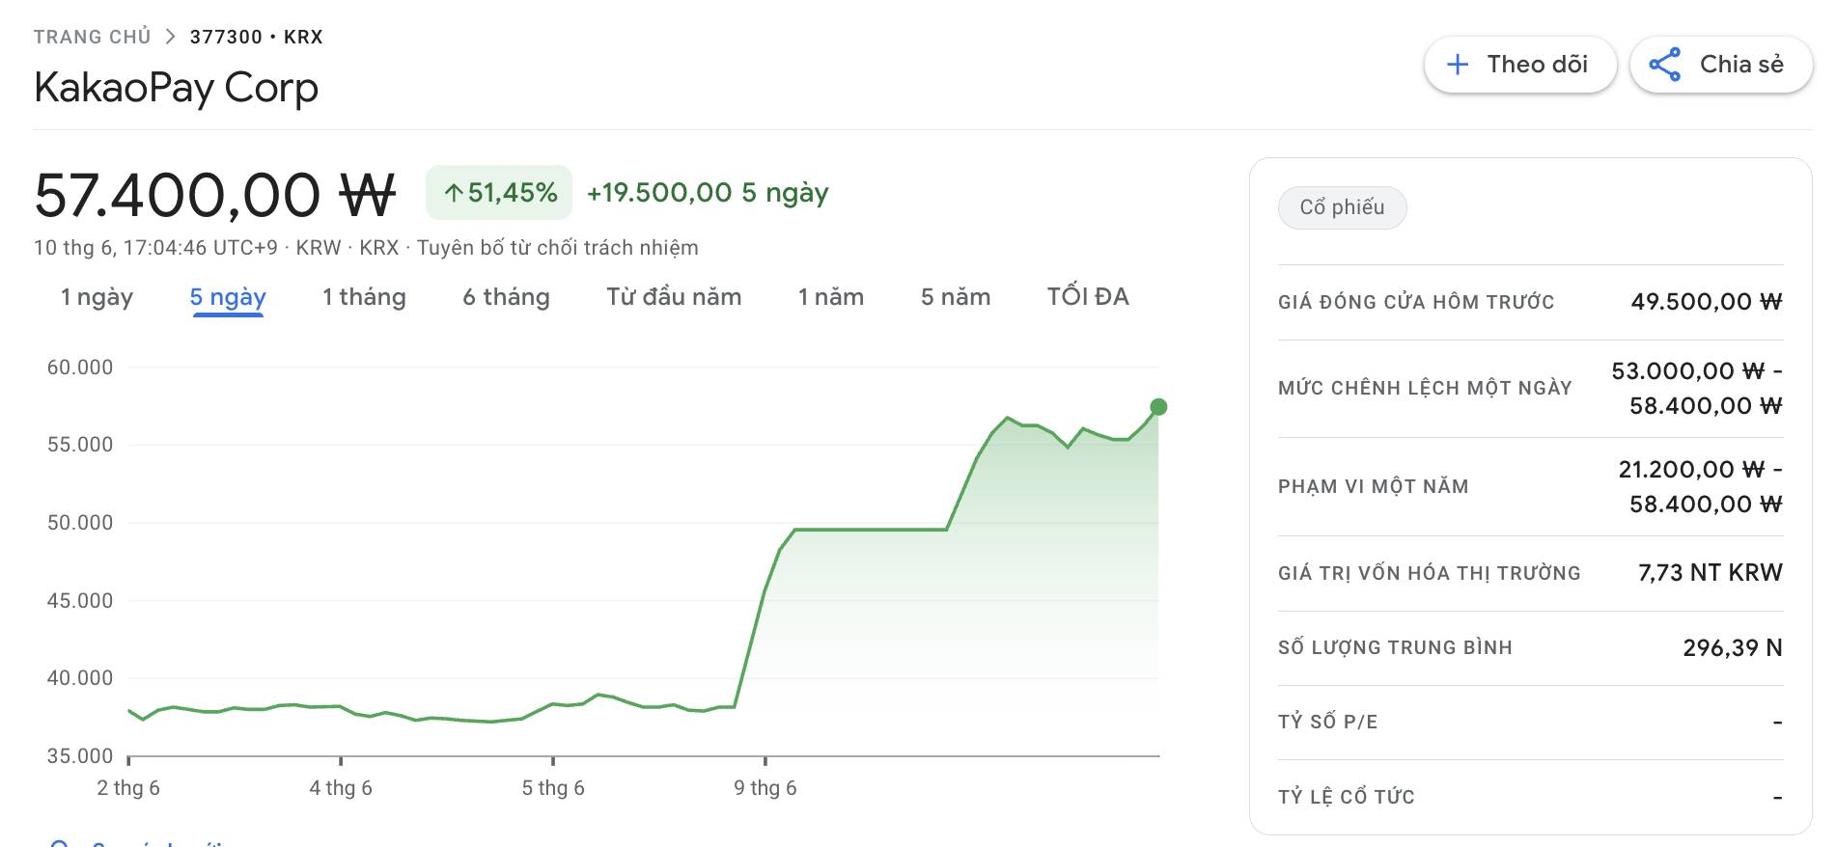Click MỨC CHÊNH LỆCH MỘT NGÀY label

(1425, 388)
